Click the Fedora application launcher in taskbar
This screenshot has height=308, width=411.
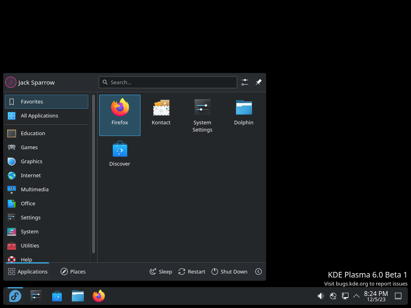(x=15, y=296)
